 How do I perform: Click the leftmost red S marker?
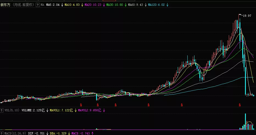point(81,105)
